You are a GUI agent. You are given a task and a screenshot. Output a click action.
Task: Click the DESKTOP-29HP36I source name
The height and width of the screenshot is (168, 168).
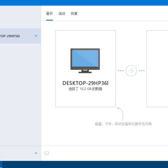click(85, 83)
